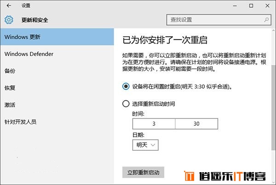Open the 日期 dropdown showing 明天
The width and height of the screenshot is (276, 185).
coord(145,145)
